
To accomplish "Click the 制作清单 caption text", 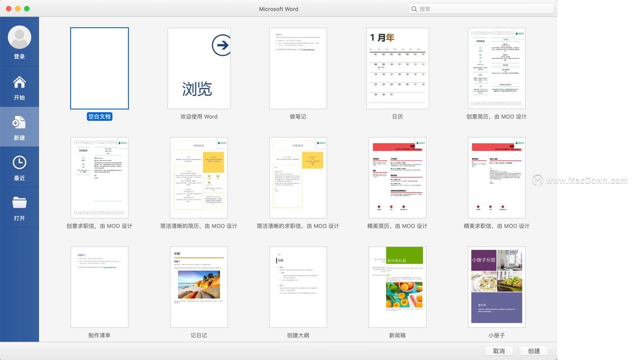I will tap(99, 336).
